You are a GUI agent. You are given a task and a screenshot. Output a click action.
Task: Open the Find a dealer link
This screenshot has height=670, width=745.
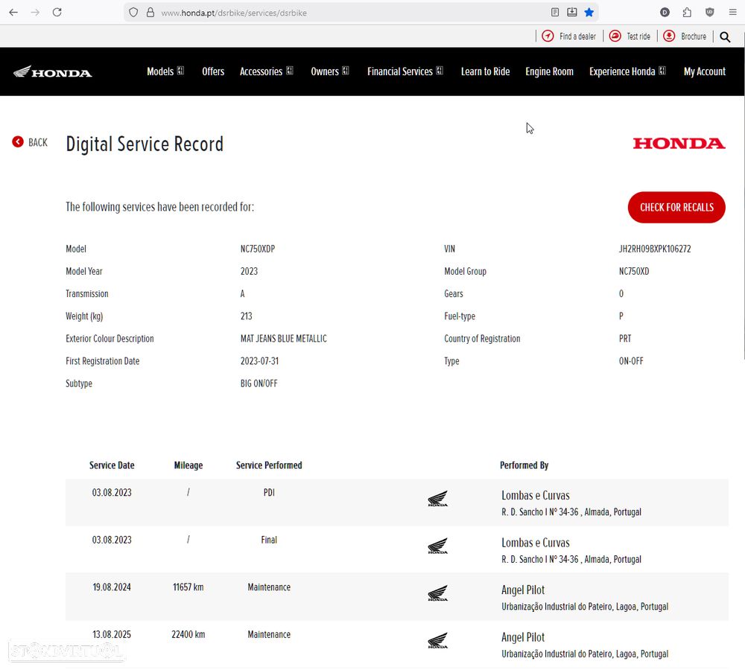[577, 36]
